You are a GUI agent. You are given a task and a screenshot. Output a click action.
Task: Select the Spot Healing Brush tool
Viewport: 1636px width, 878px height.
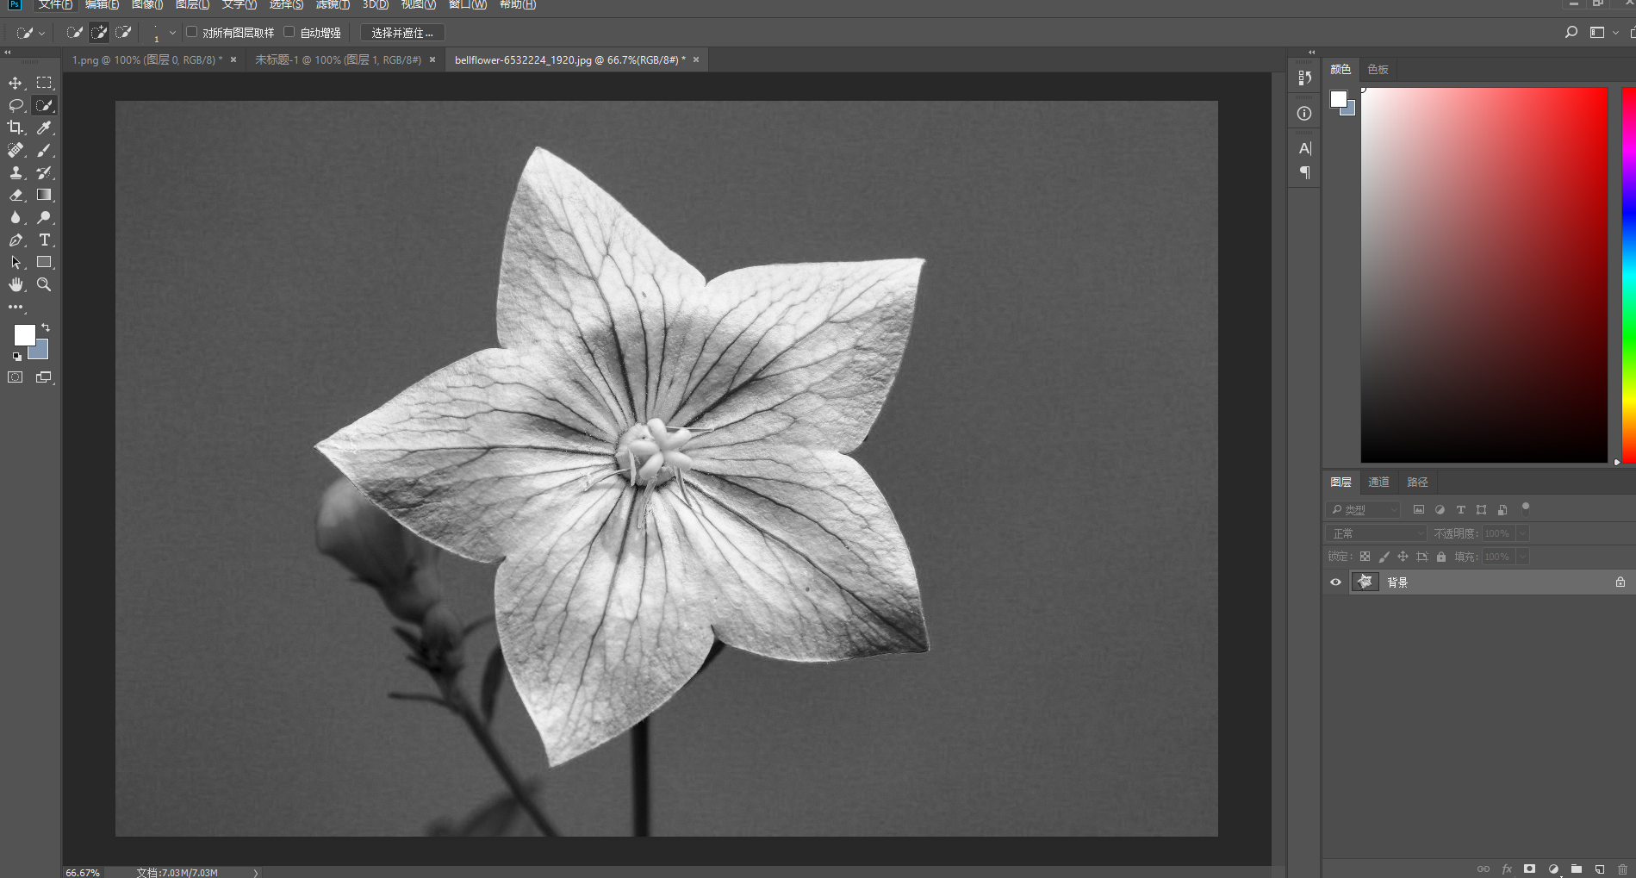pos(16,150)
